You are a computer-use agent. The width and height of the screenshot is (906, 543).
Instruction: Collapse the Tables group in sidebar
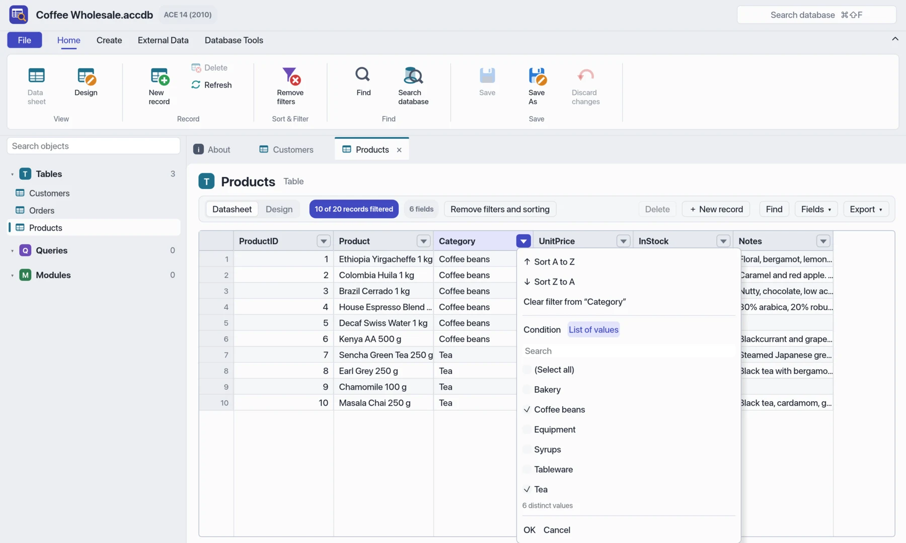point(13,174)
